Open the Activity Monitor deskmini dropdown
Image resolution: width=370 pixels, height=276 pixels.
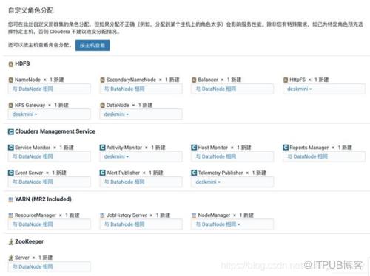click(116, 156)
